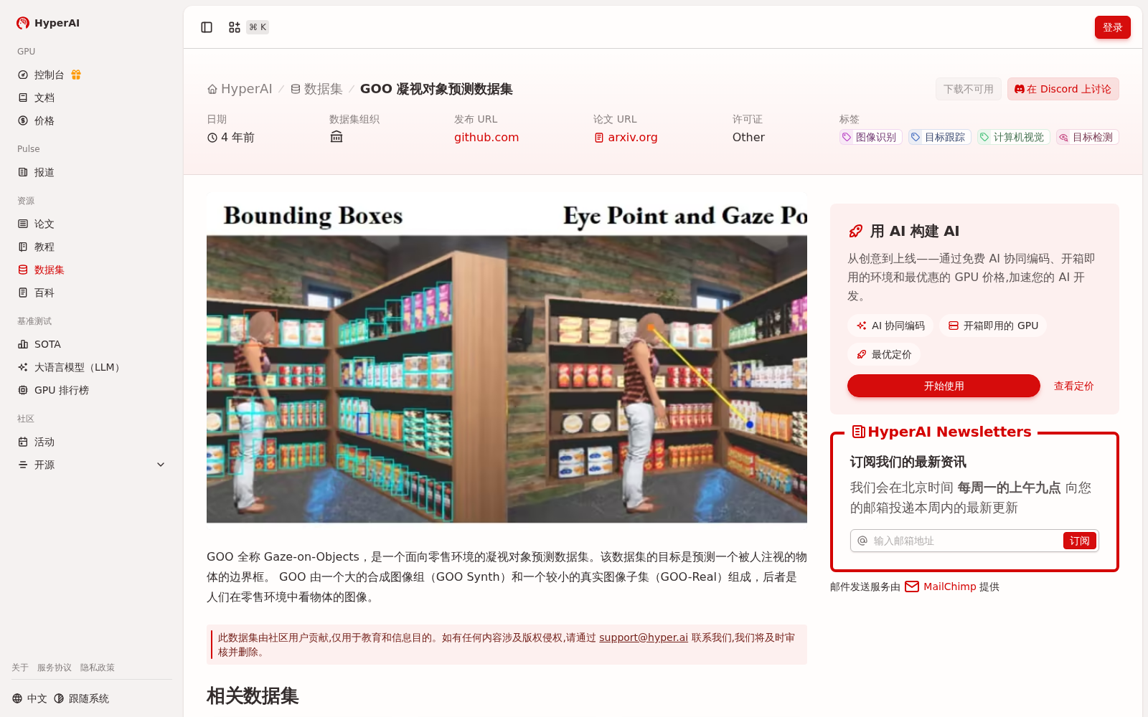The image size is (1148, 717).
Task: Click the 最优定价 chip
Action: click(884, 354)
